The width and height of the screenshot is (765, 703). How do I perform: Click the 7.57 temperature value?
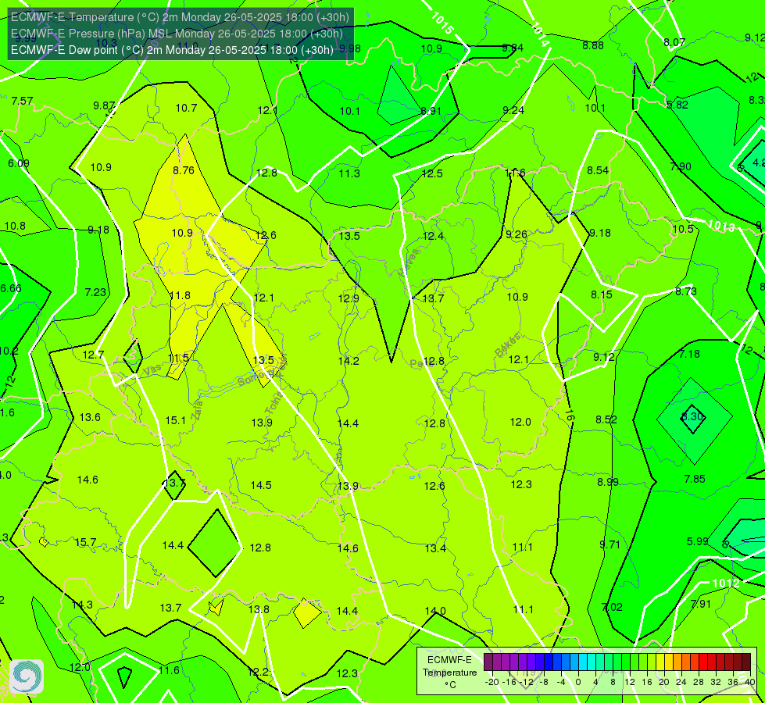pos(23,101)
